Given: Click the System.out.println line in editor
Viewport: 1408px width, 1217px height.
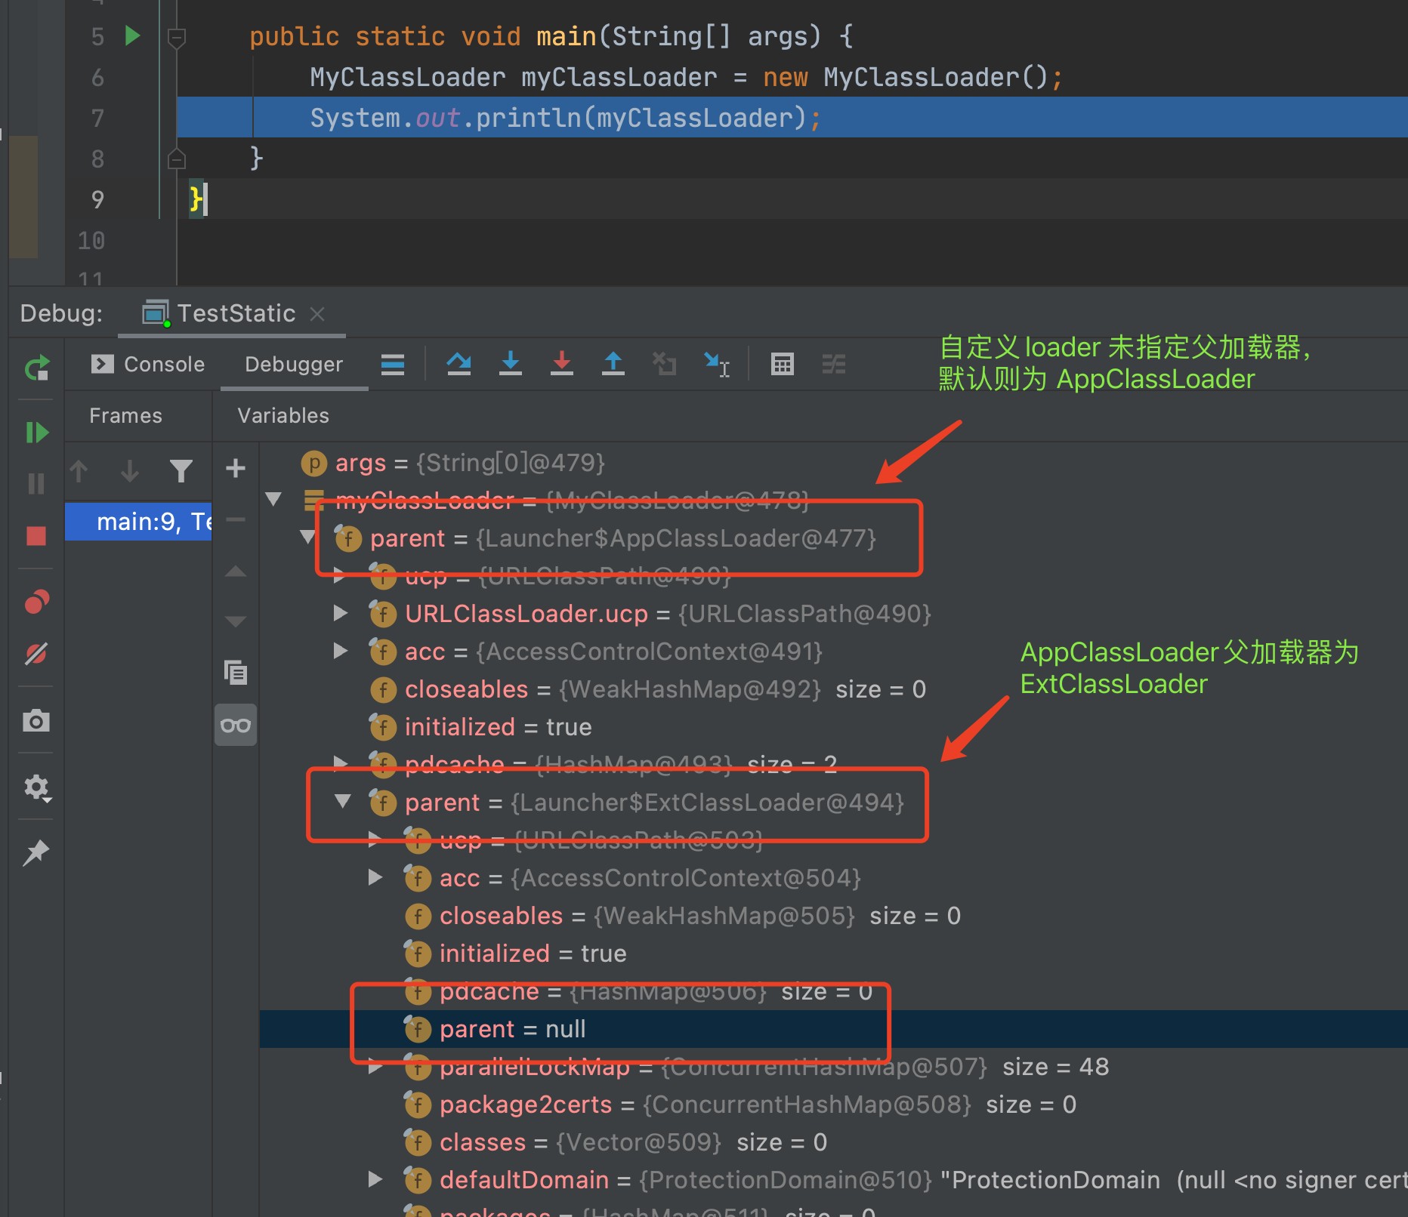Looking at the screenshot, I should pos(792,117).
